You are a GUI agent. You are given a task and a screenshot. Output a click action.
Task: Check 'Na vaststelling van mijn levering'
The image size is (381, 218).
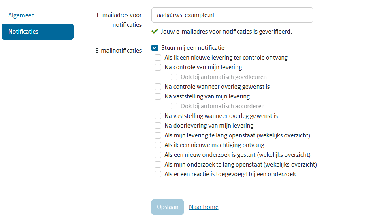pos(158,96)
